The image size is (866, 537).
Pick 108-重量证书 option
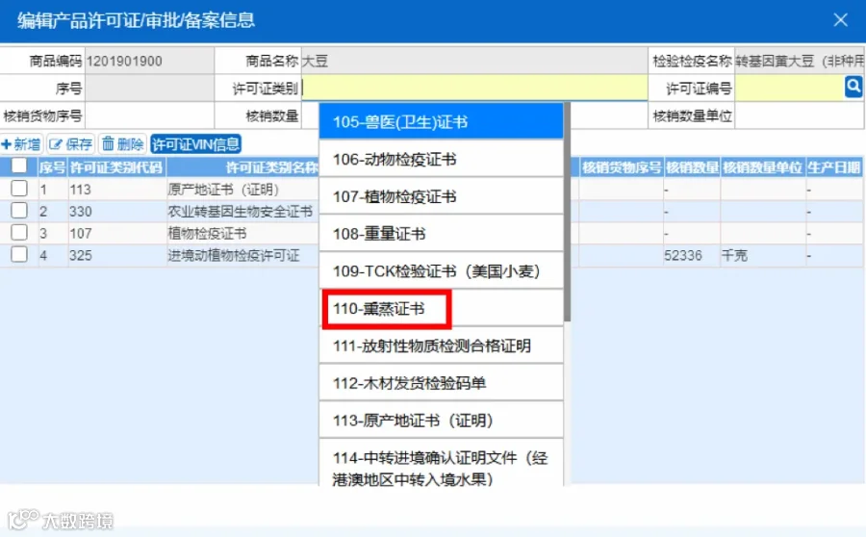442,234
